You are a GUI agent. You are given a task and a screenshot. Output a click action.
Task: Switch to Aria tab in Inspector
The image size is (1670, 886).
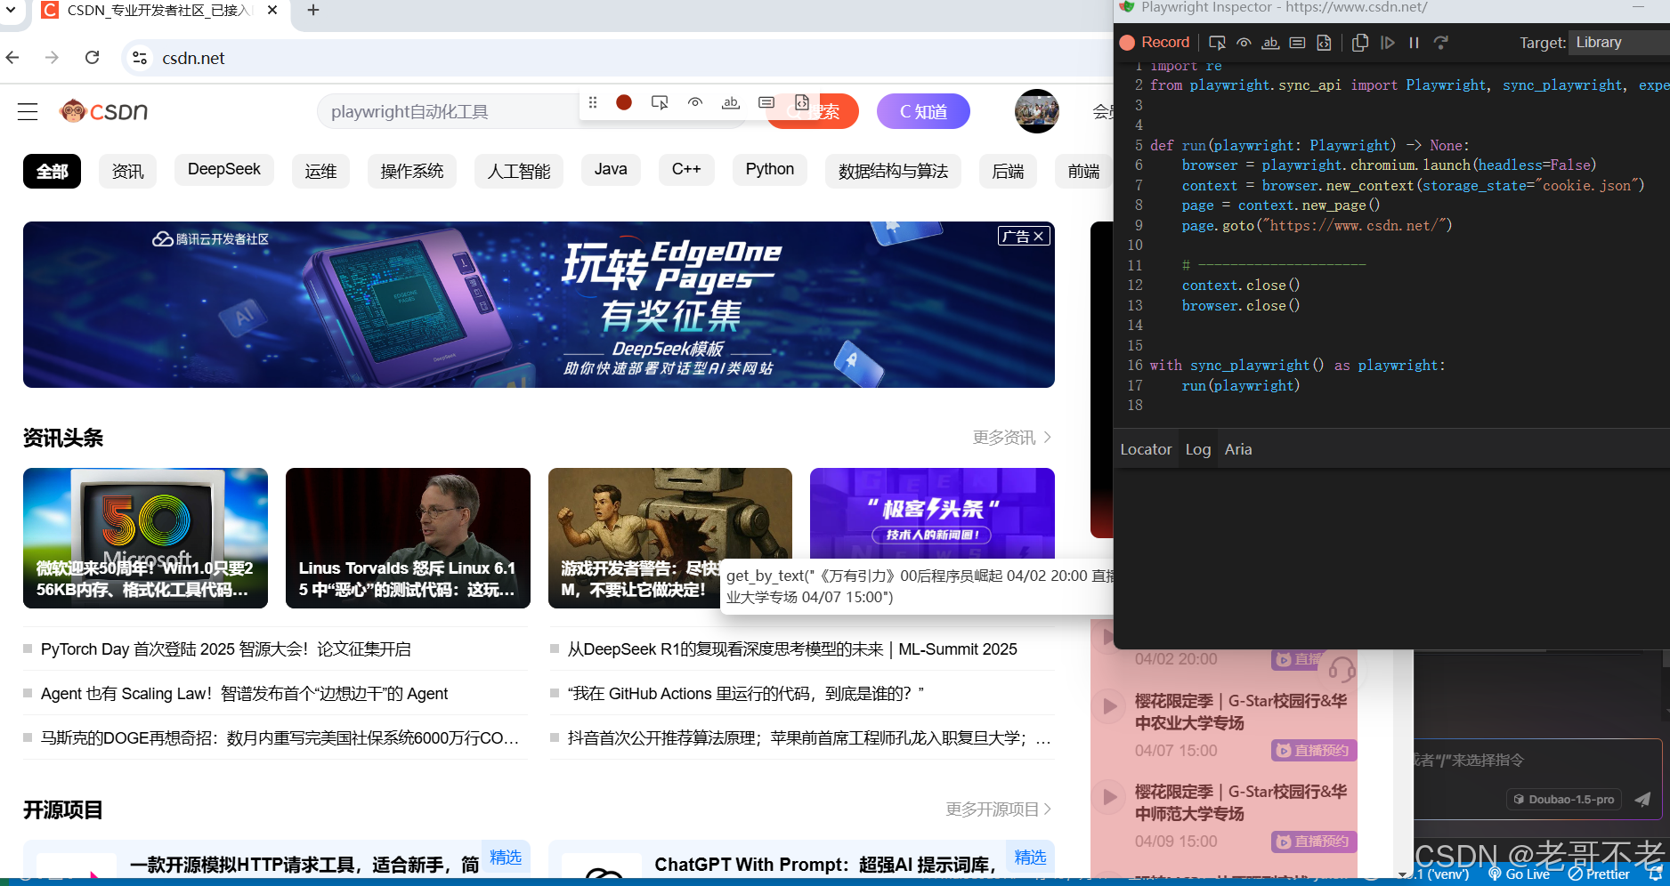coord(1238,449)
